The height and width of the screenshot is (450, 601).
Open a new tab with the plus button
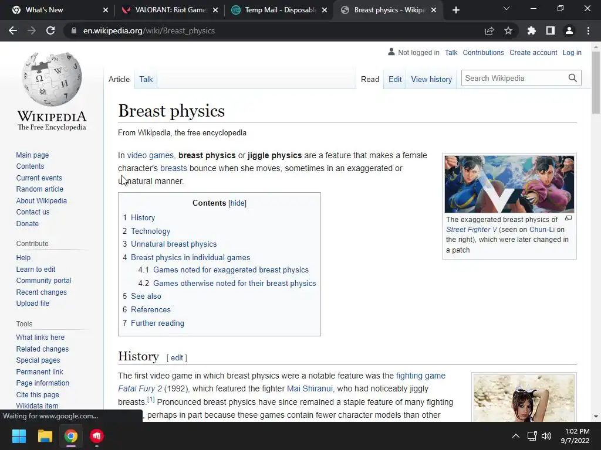click(x=455, y=10)
